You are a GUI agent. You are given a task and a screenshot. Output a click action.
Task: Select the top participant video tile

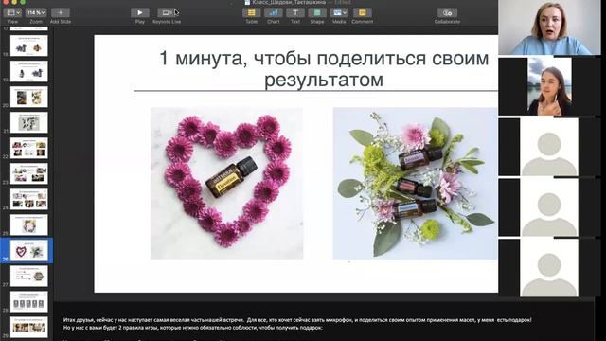click(549, 27)
